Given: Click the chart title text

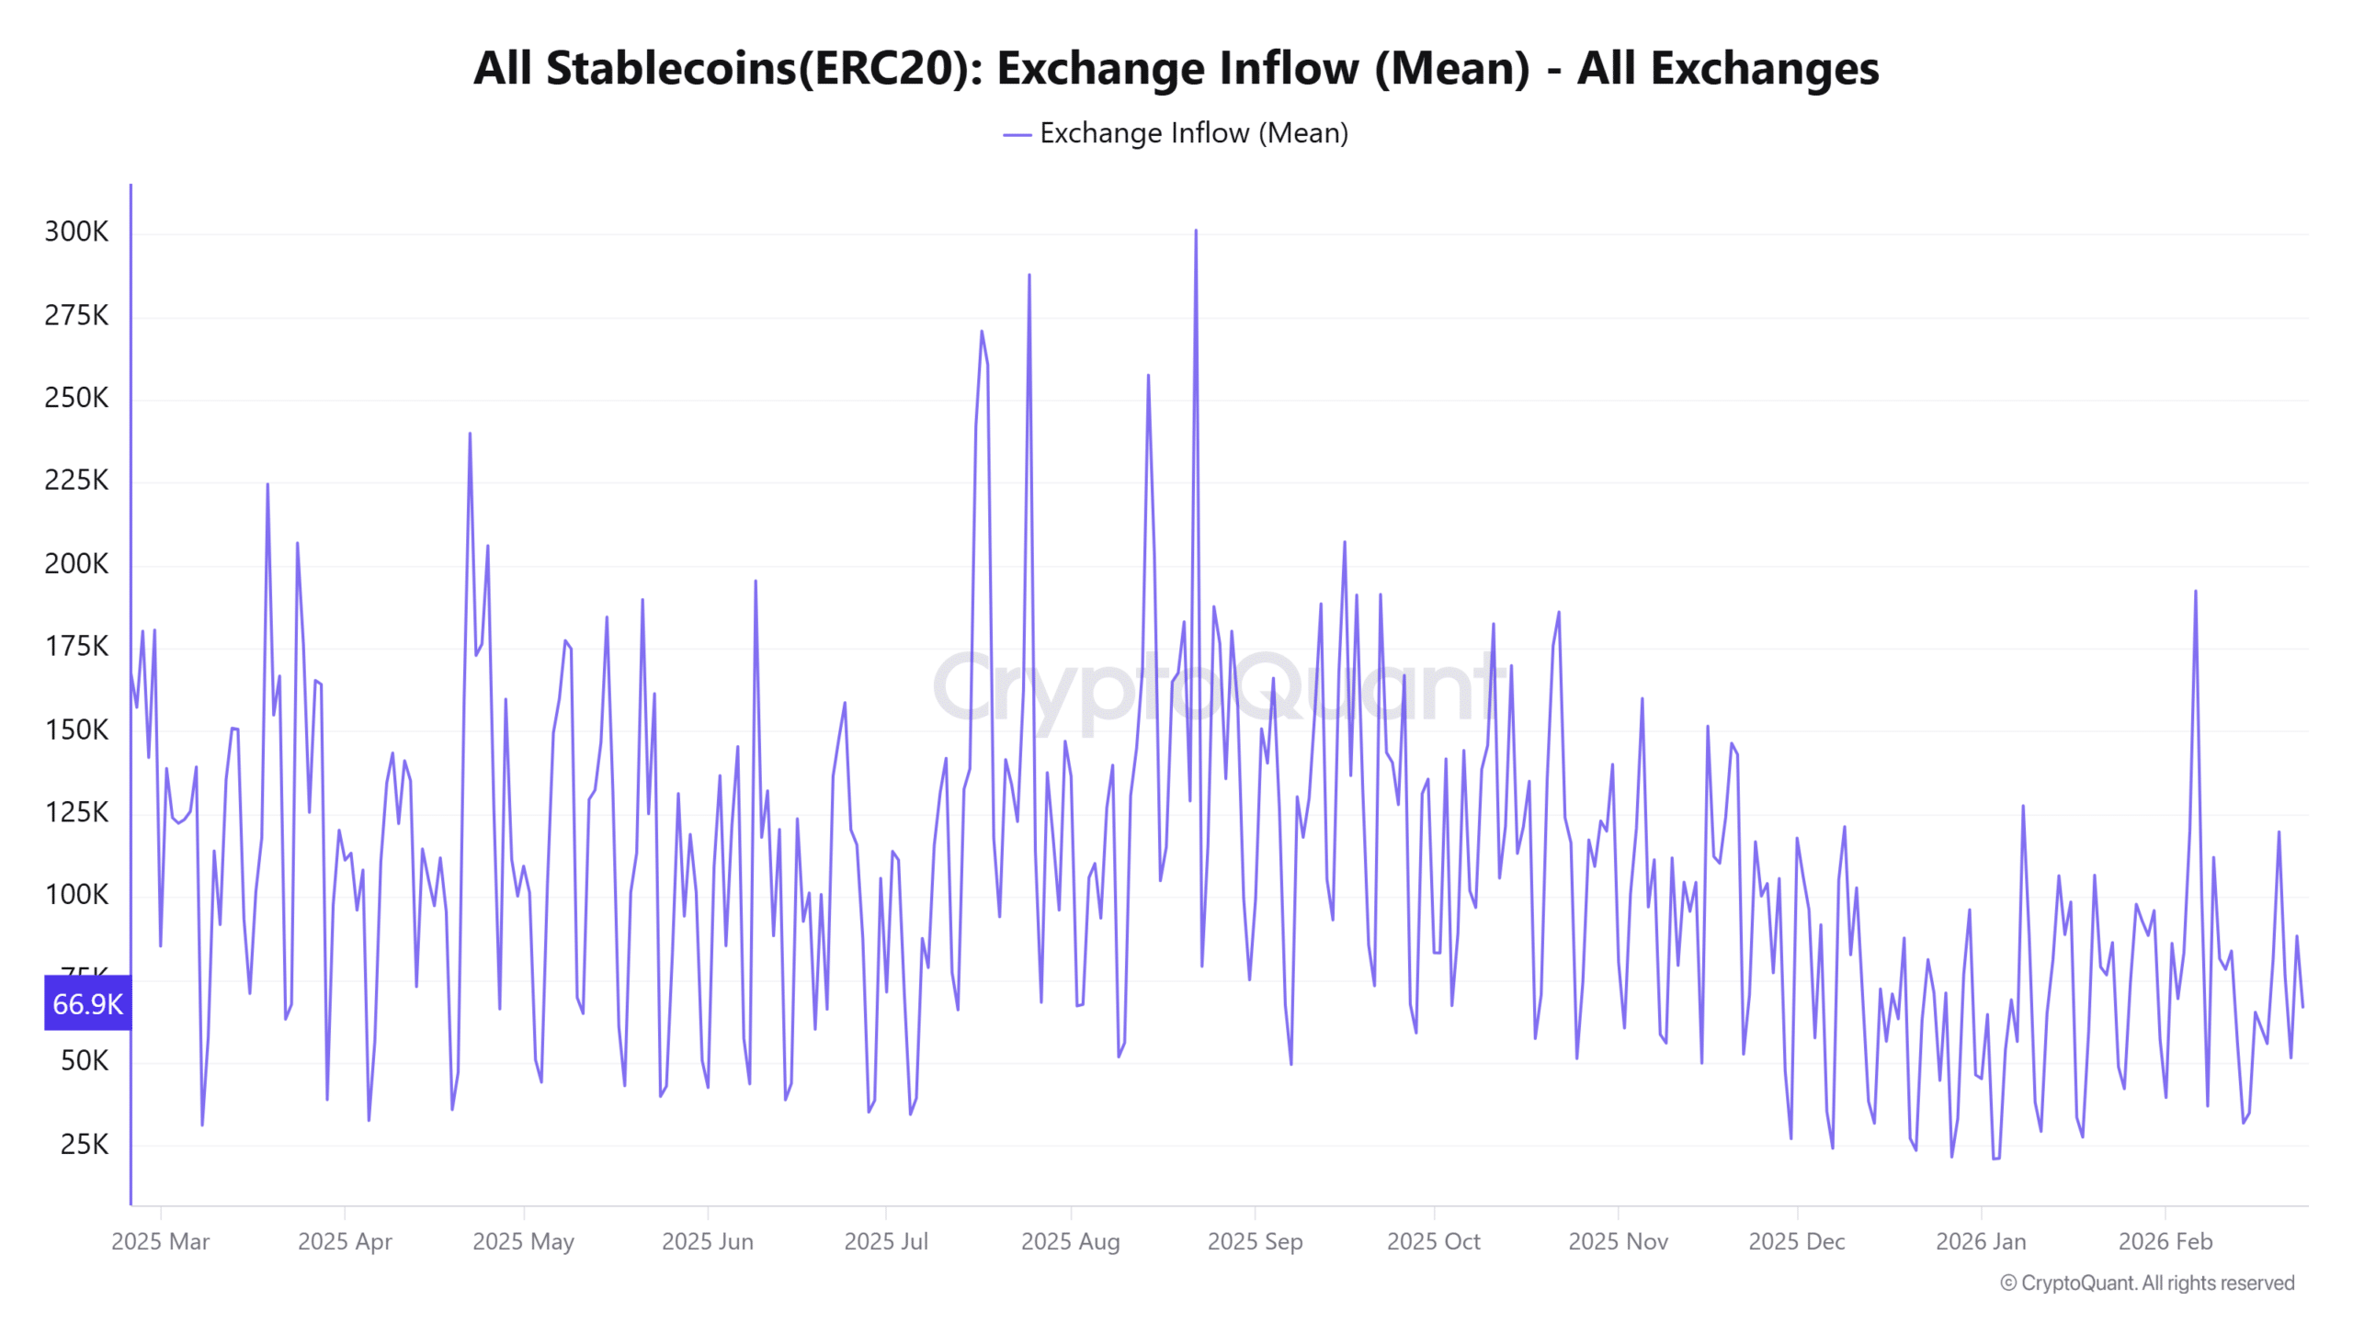Looking at the screenshot, I should [1176, 68].
